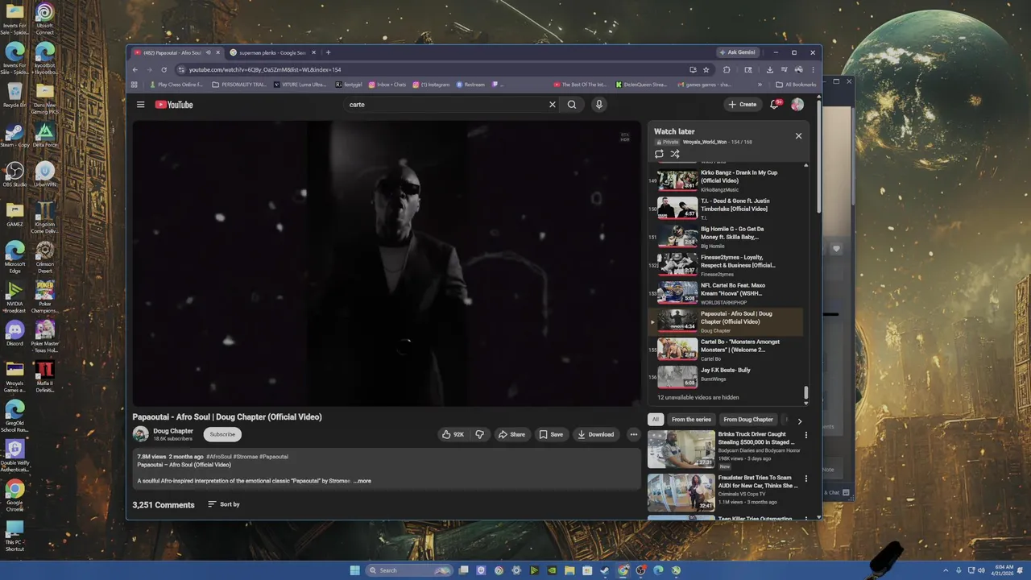The height and width of the screenshot is (580, 1031).
Task: Open Windows Start menu
Action: [x=355, y=570]
